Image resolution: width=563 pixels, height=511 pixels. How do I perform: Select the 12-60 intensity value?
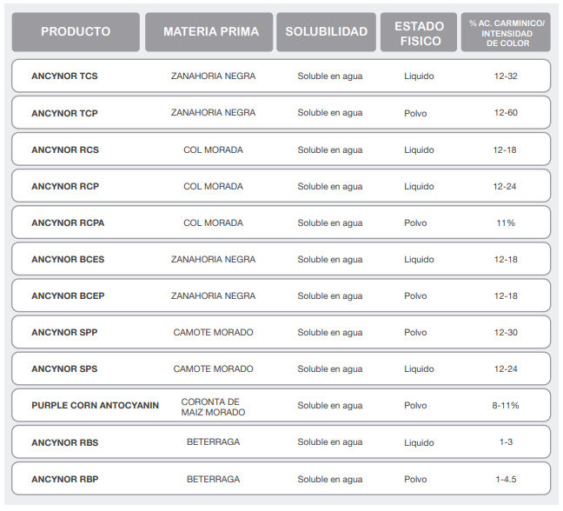coord(506,113)
